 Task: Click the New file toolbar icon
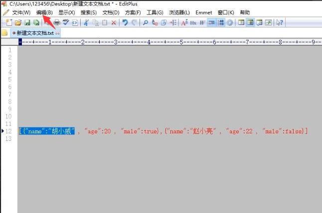tap(9, 22)
